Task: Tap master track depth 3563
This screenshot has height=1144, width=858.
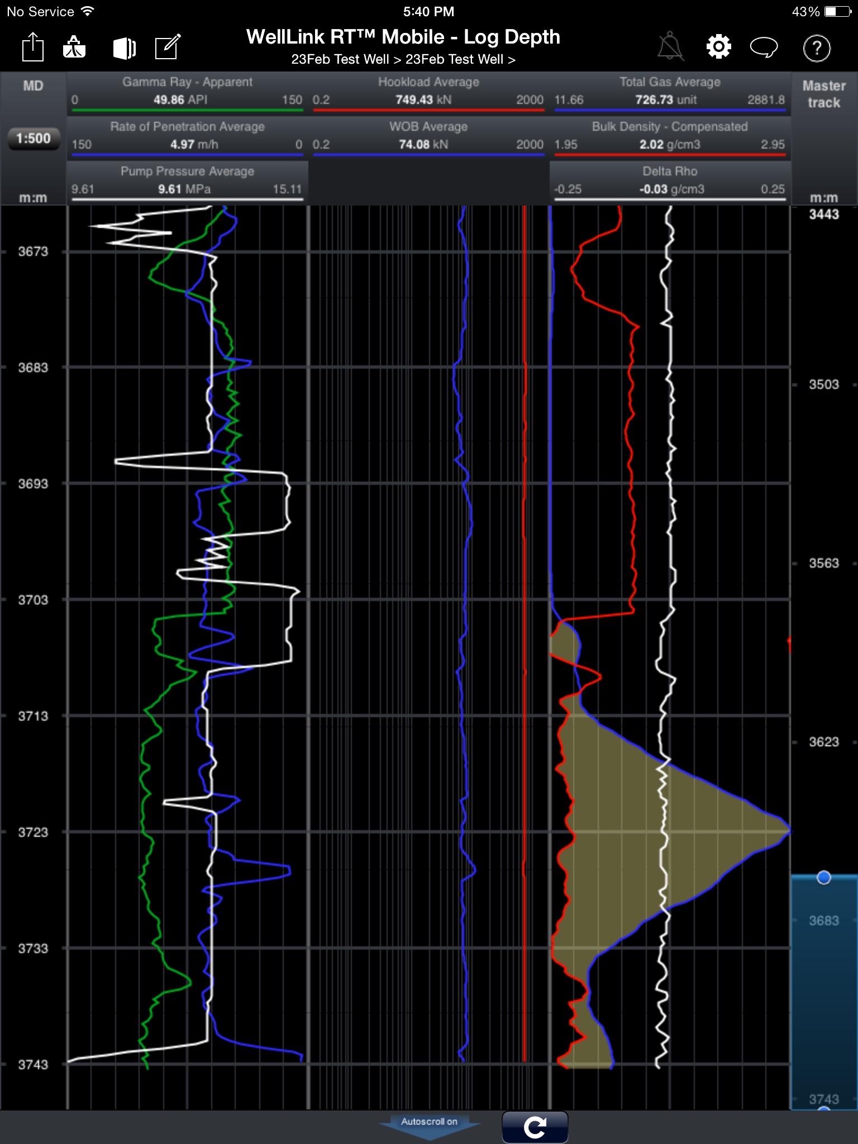Action: [x=824, y=563]
